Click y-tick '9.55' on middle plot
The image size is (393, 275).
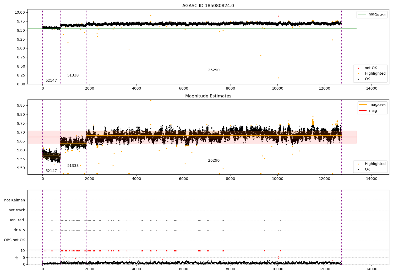21,159
